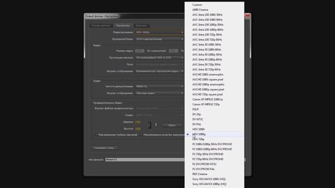Open the disabled Поля dropdown
335x188 pixels.
click(159, 64)
